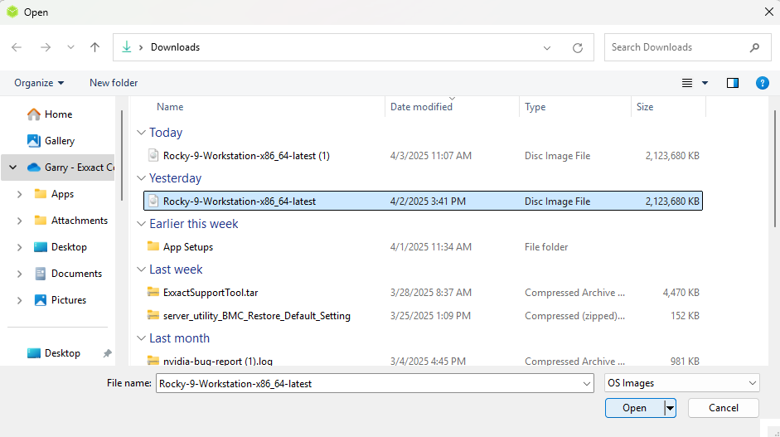Refresh the Downloads folder
The height and width of the screenshot is (437, 780).
click(577, 48)
